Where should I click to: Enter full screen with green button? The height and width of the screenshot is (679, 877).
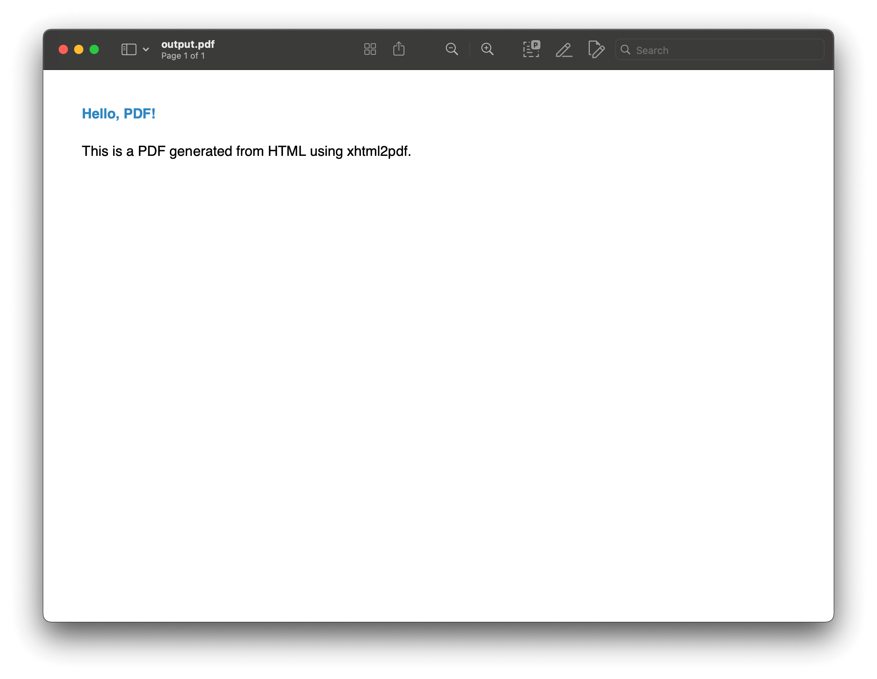click(94, 49)
